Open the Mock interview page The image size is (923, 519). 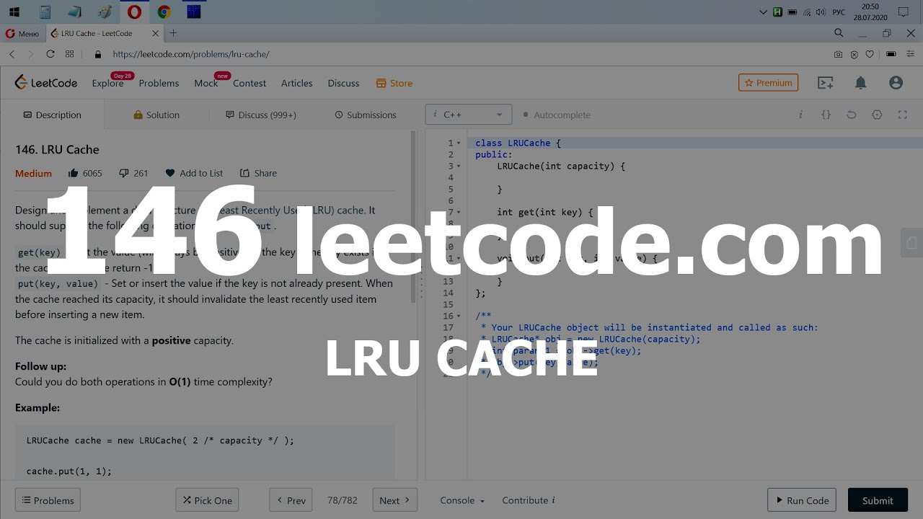[x=206, y=84]
